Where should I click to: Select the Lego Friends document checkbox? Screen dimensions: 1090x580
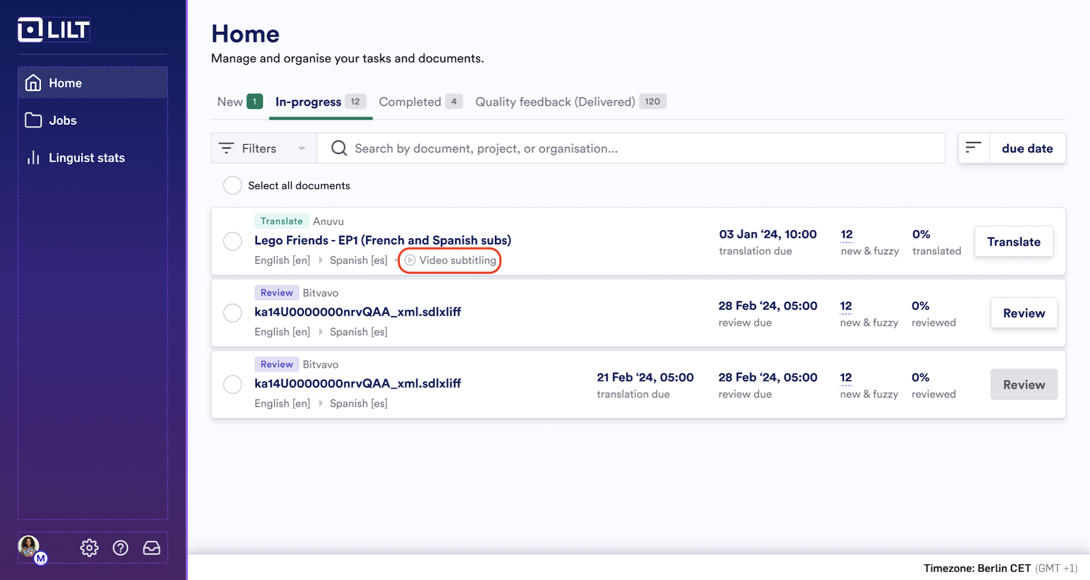232,241
